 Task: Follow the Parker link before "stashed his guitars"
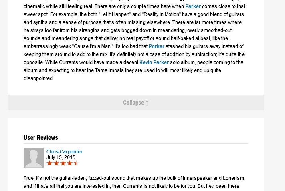[156, 46]
